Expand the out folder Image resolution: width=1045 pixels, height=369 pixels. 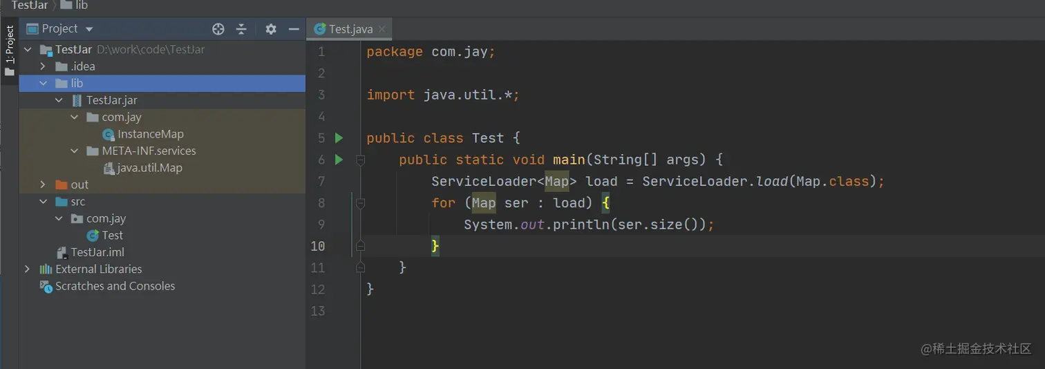pyautogui.click(x=43, y=184)
